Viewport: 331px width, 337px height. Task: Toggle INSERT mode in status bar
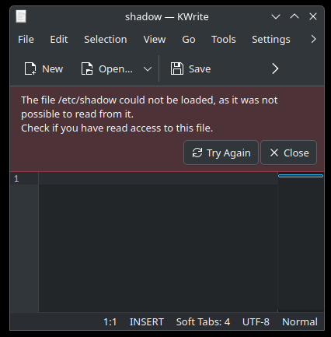[x=147, y=322]
